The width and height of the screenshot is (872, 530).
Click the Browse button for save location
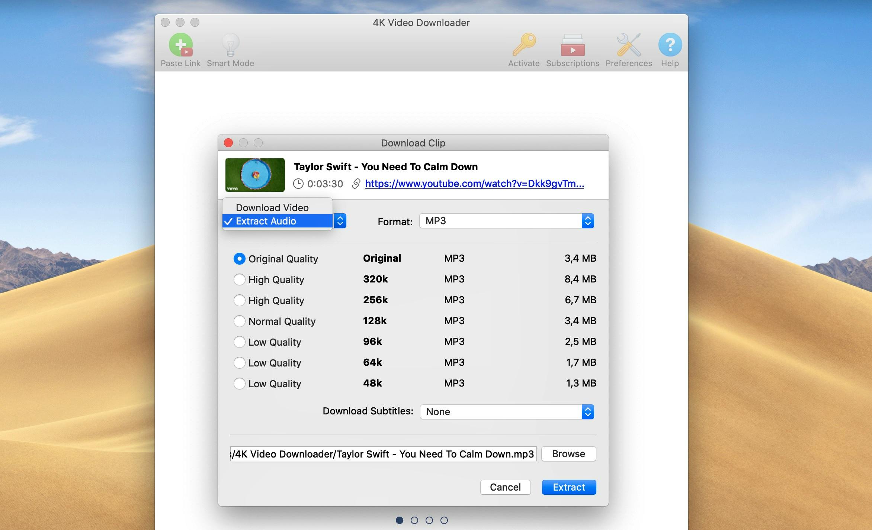[567, 452]
